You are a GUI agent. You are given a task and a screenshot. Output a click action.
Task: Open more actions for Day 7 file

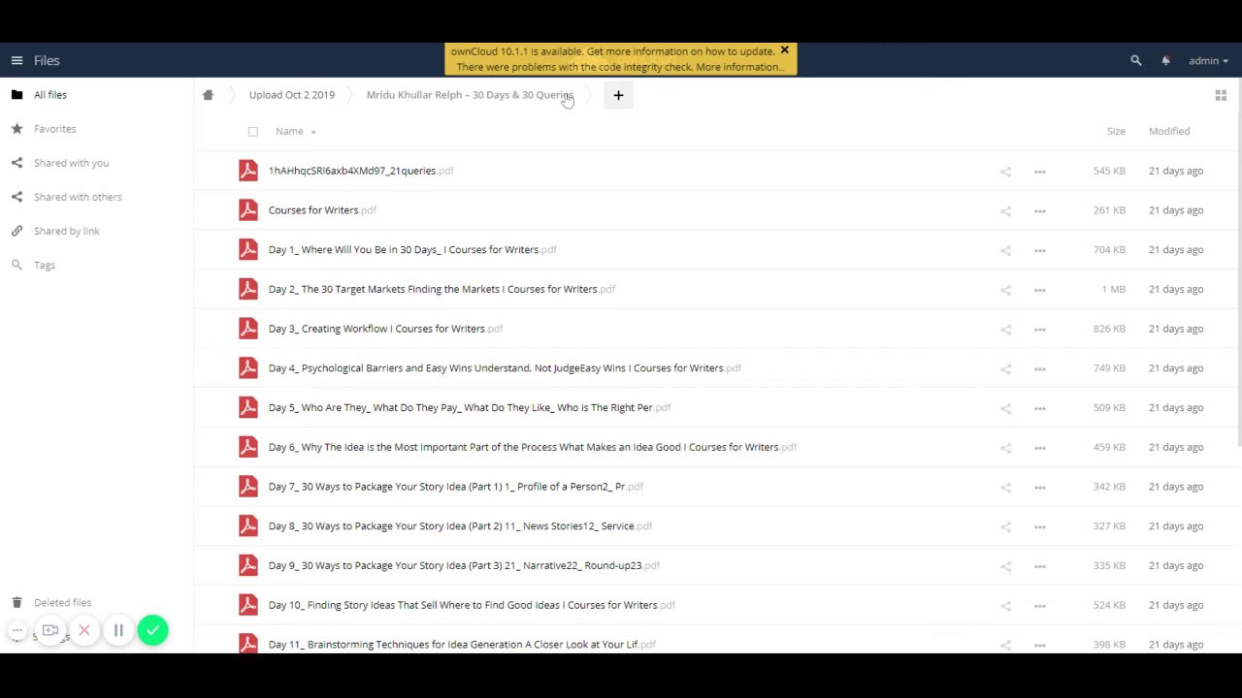(x=1040, y=487)
